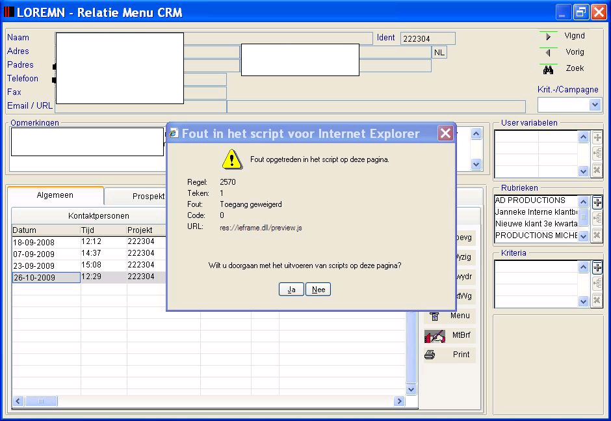Screen dimensions: 611x421
Task: Click Rubrieken scrollbar thumb
Action: pyautogui.click(x=583, y=217)
